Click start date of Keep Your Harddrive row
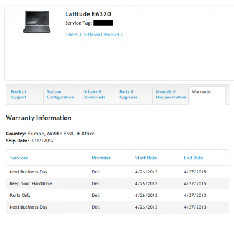 click(146, 183)
